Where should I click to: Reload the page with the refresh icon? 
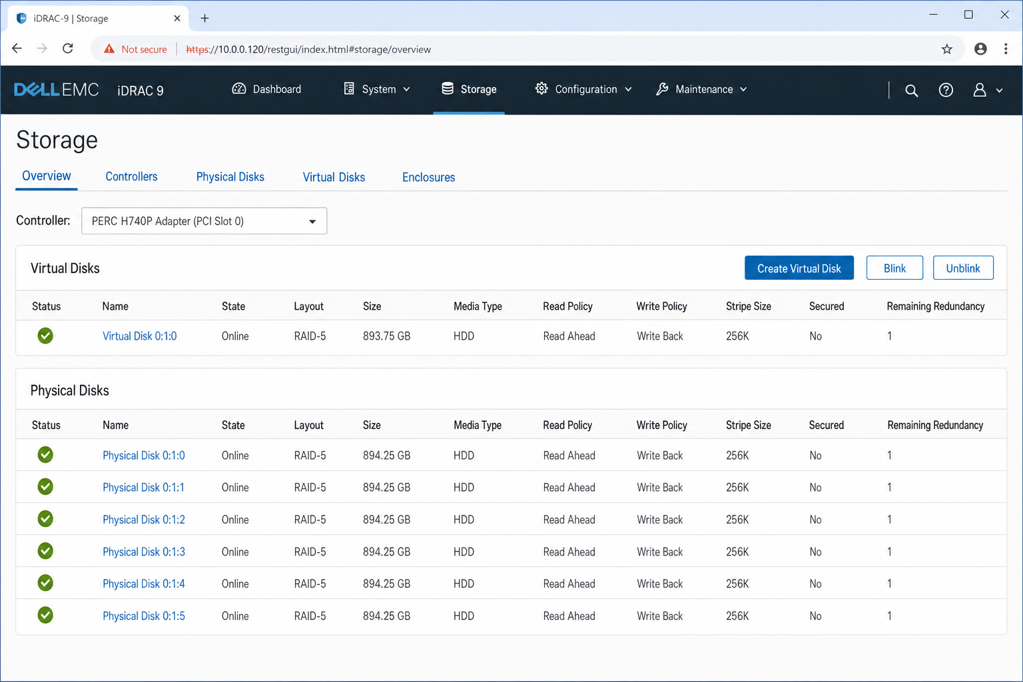68,48
